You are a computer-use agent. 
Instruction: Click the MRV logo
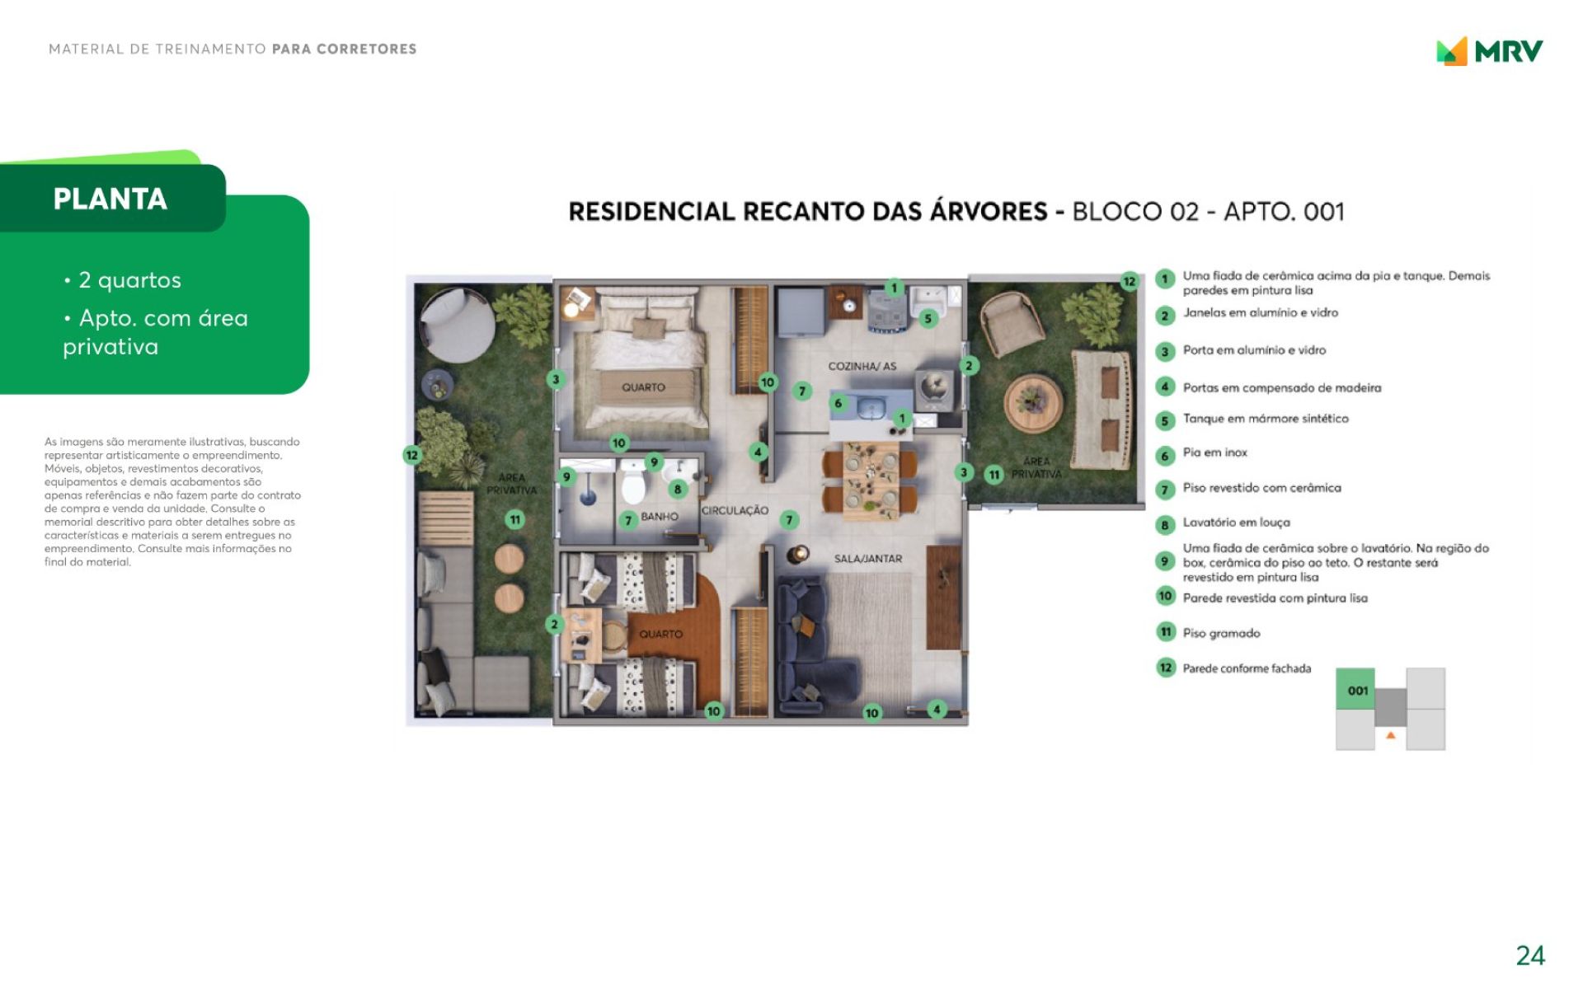[x=1489, y=51]
